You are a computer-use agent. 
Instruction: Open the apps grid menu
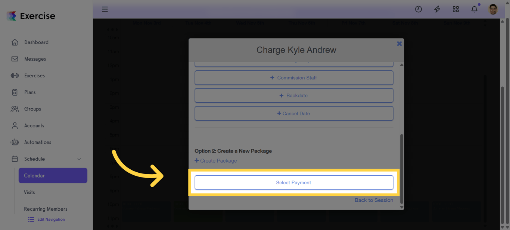(x=455, y=9)
